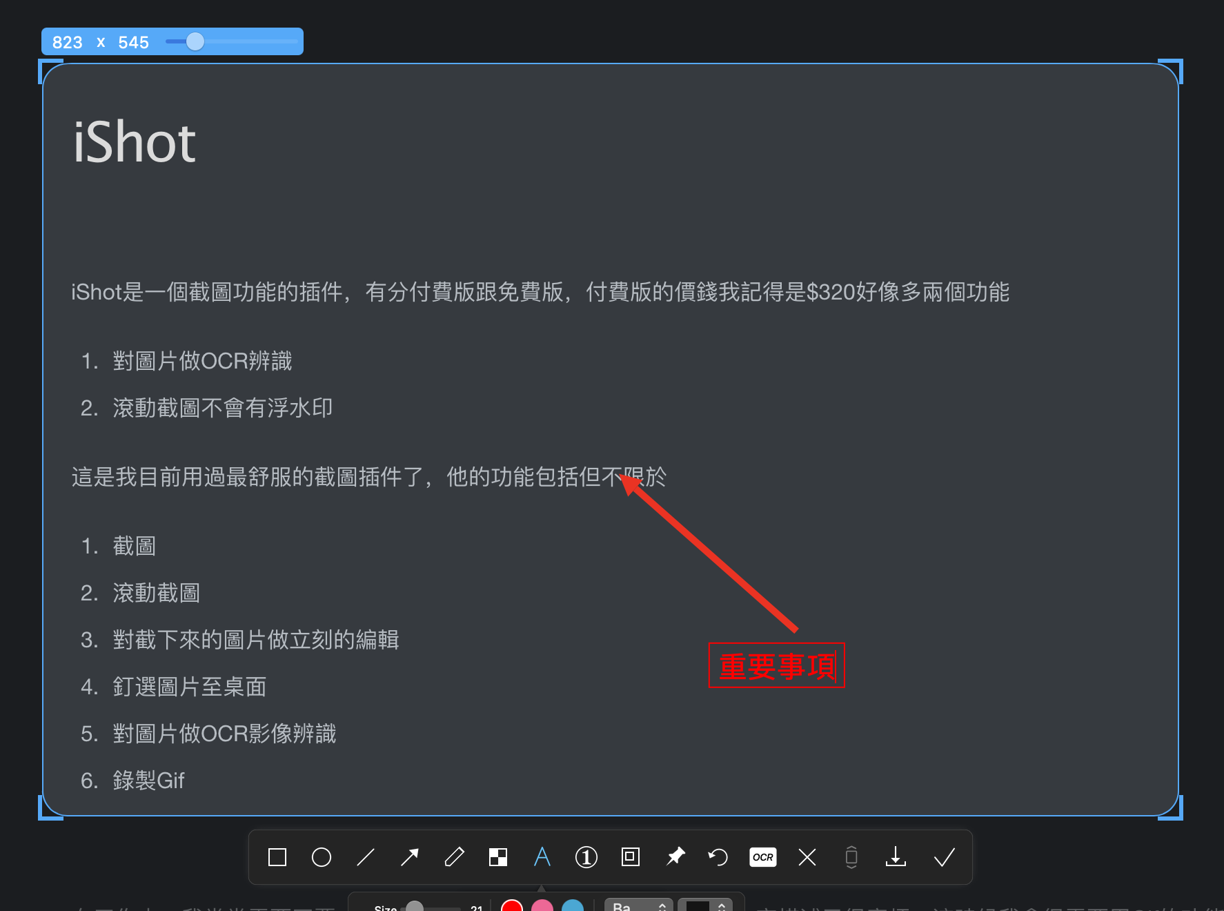Image resolution: width=1224 pixels, height=911 pixels.
Task: Pin the screenshot to the desktop
Action: coord(675,857)
